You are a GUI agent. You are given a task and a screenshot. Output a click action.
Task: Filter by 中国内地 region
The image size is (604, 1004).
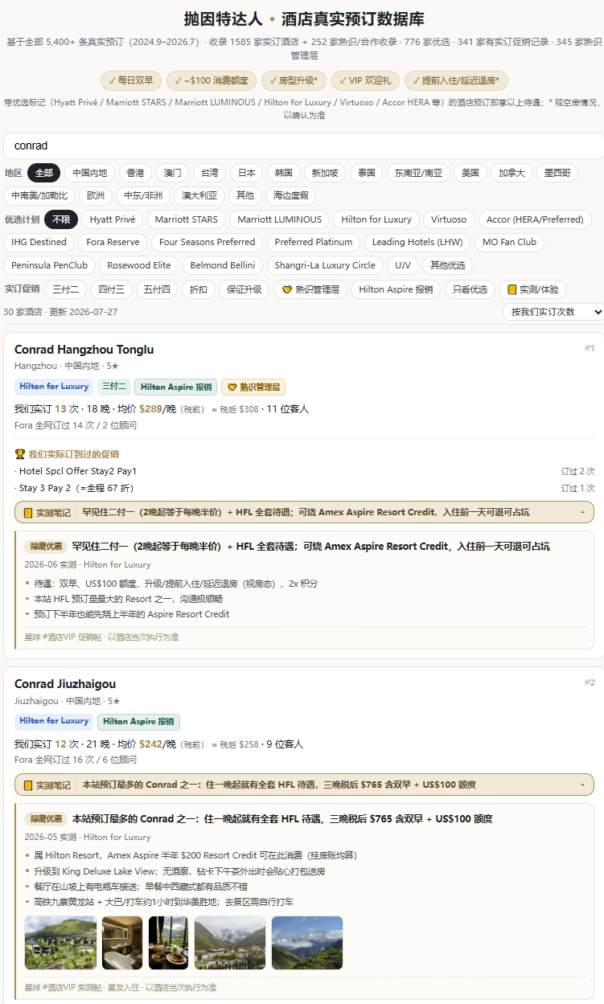(89, 173)
